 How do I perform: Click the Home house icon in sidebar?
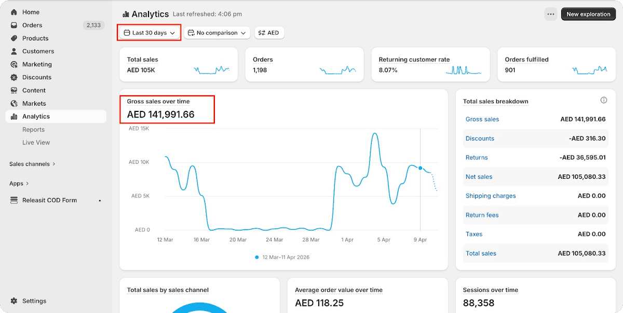click(14, 12)
